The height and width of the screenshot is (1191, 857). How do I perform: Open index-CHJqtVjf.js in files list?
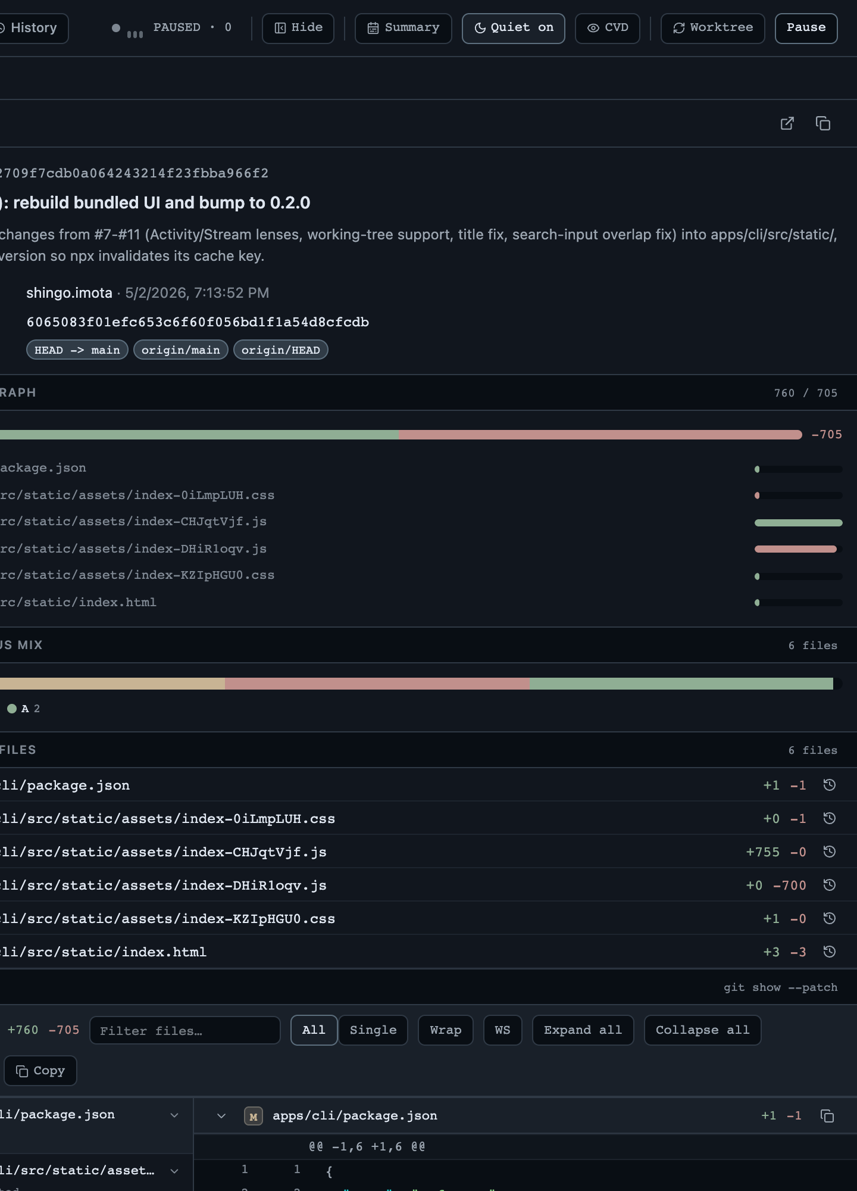[x=163, y=852]
